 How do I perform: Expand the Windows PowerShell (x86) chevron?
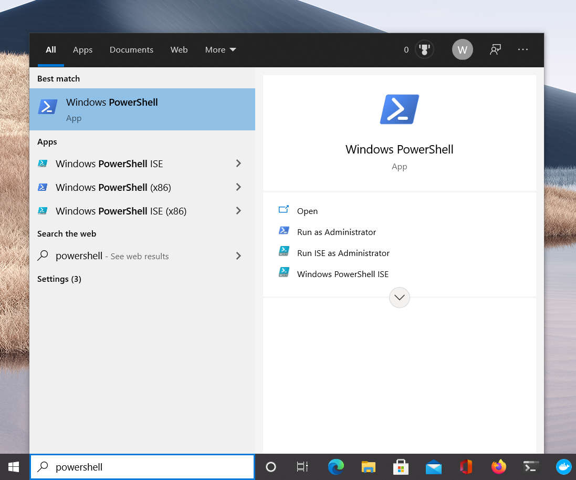(238, 187)
